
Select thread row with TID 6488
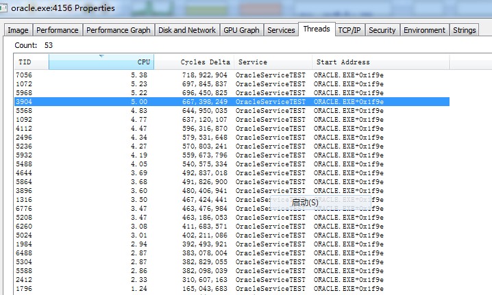[232, 253]
